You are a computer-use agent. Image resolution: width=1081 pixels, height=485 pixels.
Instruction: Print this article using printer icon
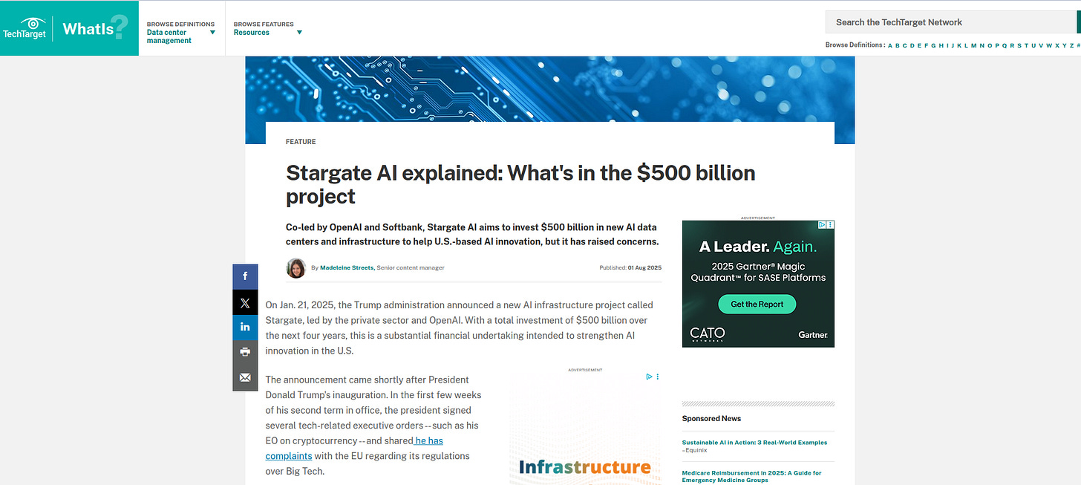pos(245,352)
